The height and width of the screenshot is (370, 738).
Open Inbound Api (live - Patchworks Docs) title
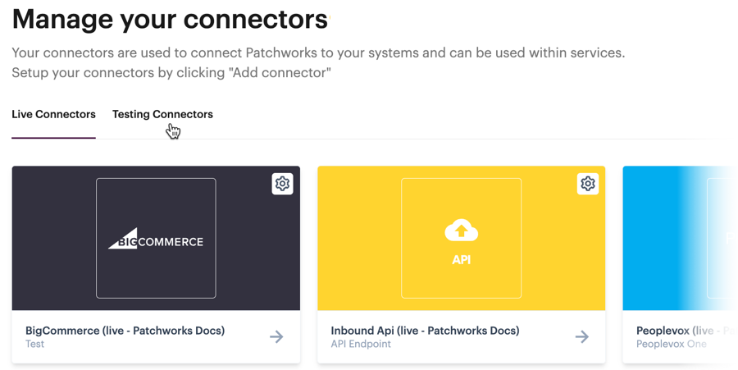pyautogui.click(x=425, y=331)
